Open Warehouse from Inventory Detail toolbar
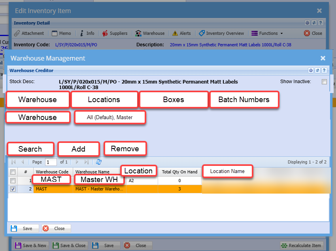 click(x=150, y=33)
